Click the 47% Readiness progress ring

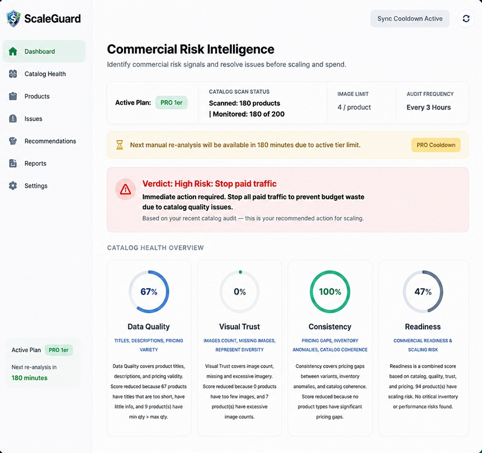tap(423, 292)
